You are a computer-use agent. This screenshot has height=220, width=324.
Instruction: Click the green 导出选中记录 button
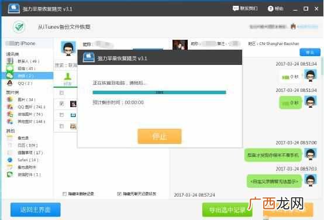[227, 210]
